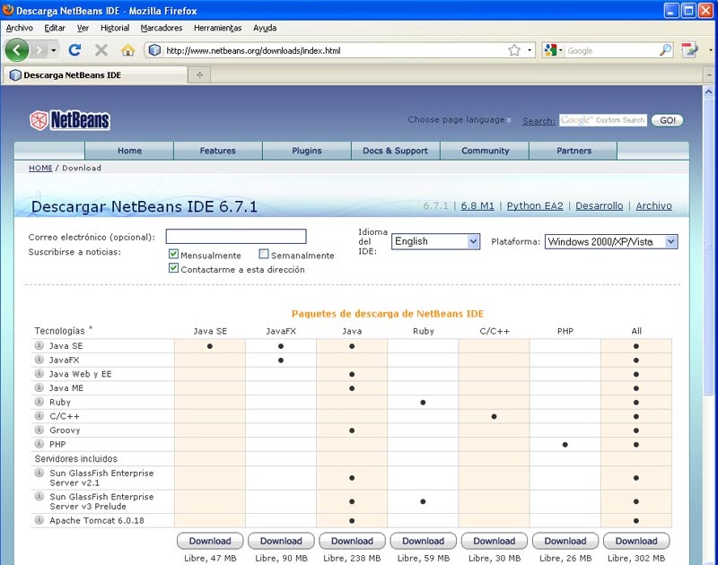Uncheck Contactarme a esta dirección
The height and width of the screenshot is (565, 718).
click(x=173, y=268)
